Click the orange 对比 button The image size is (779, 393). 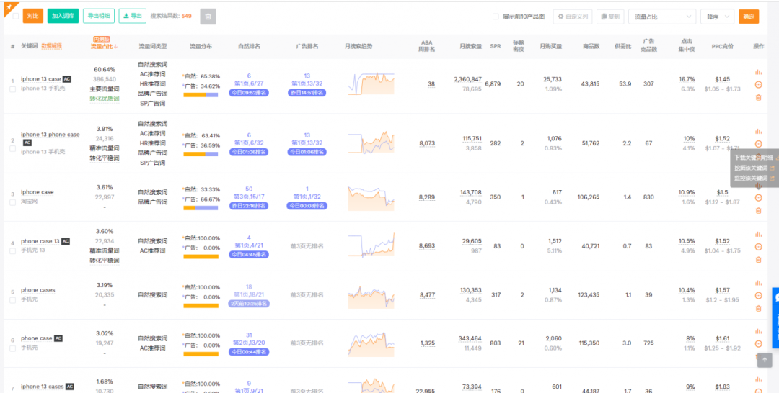32,16
